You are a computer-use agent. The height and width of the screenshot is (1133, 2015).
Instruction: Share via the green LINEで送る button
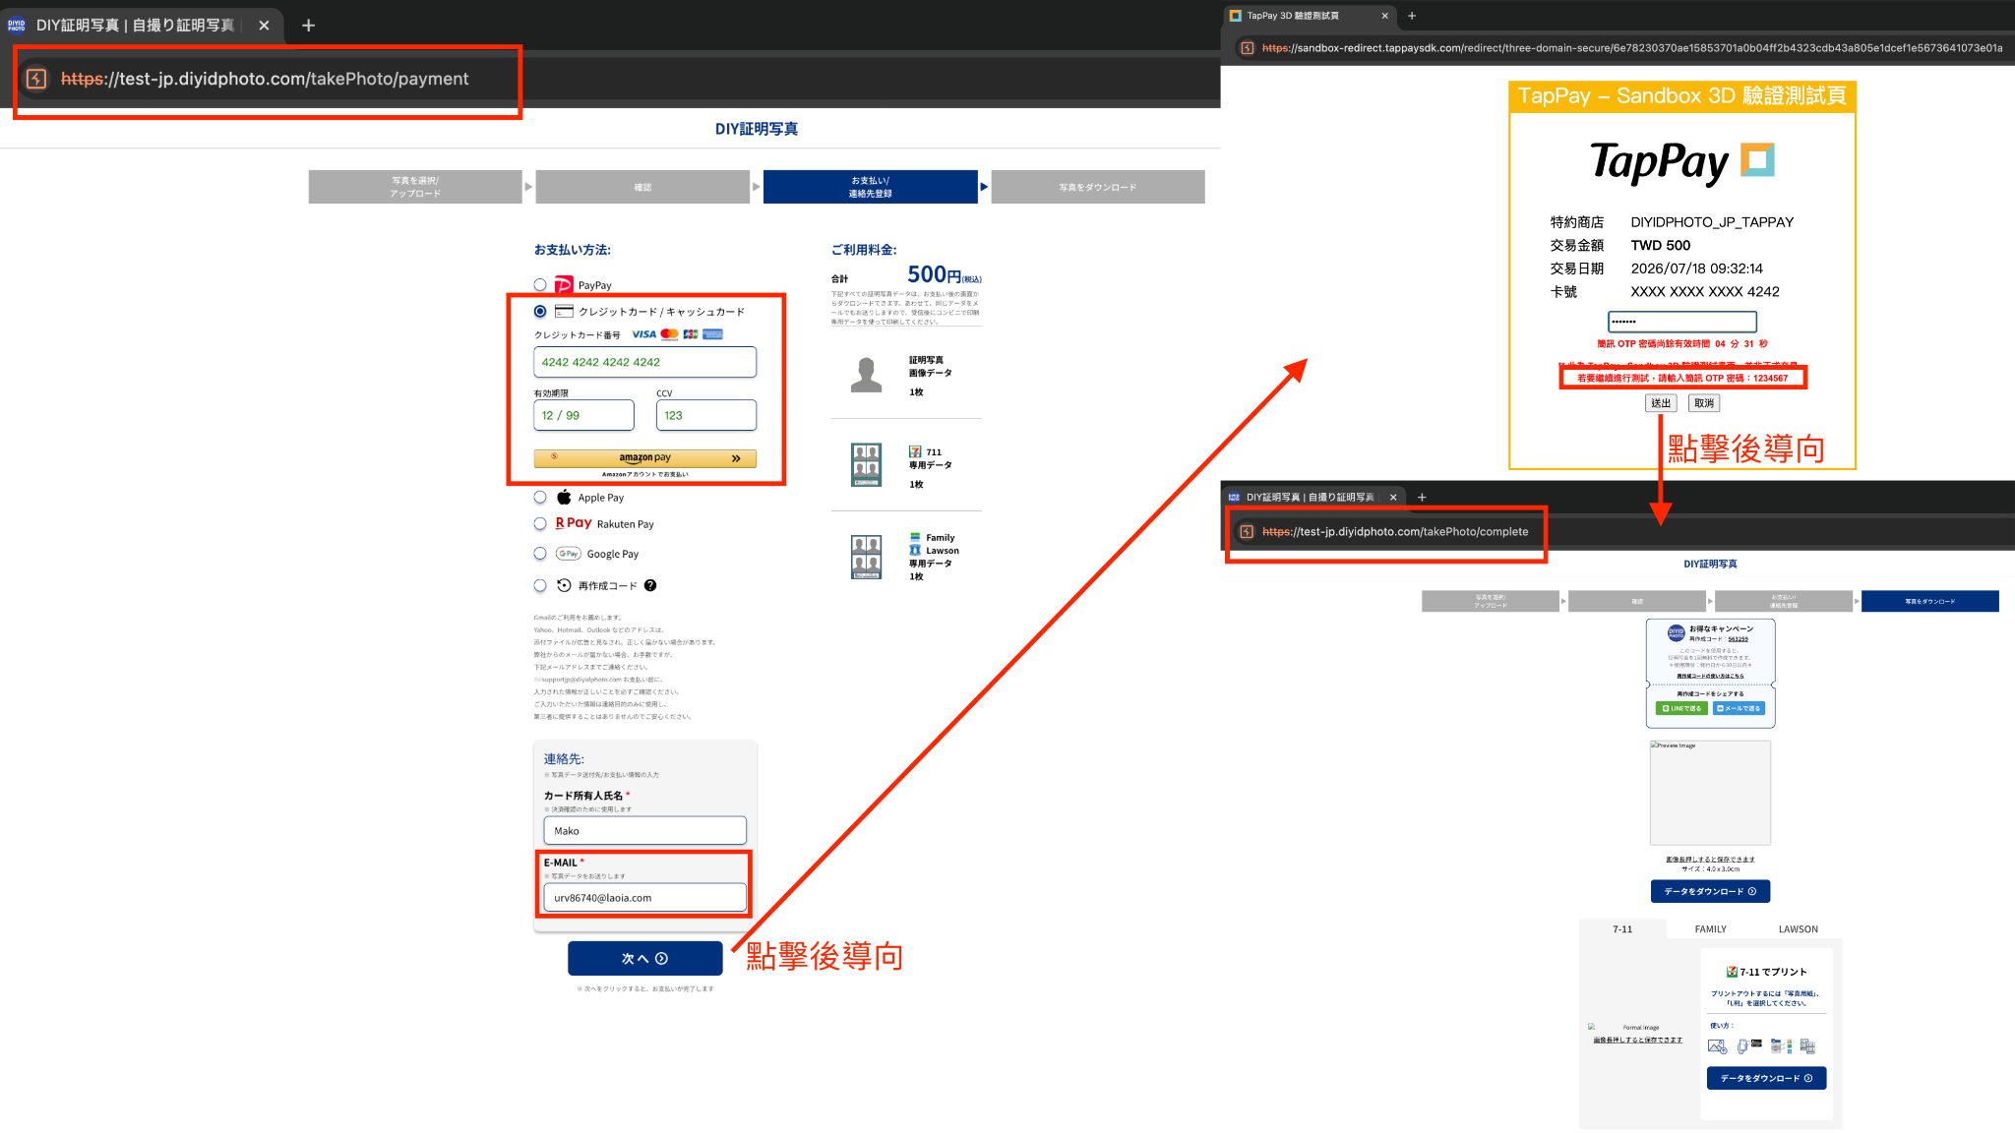pos(1681,708)
